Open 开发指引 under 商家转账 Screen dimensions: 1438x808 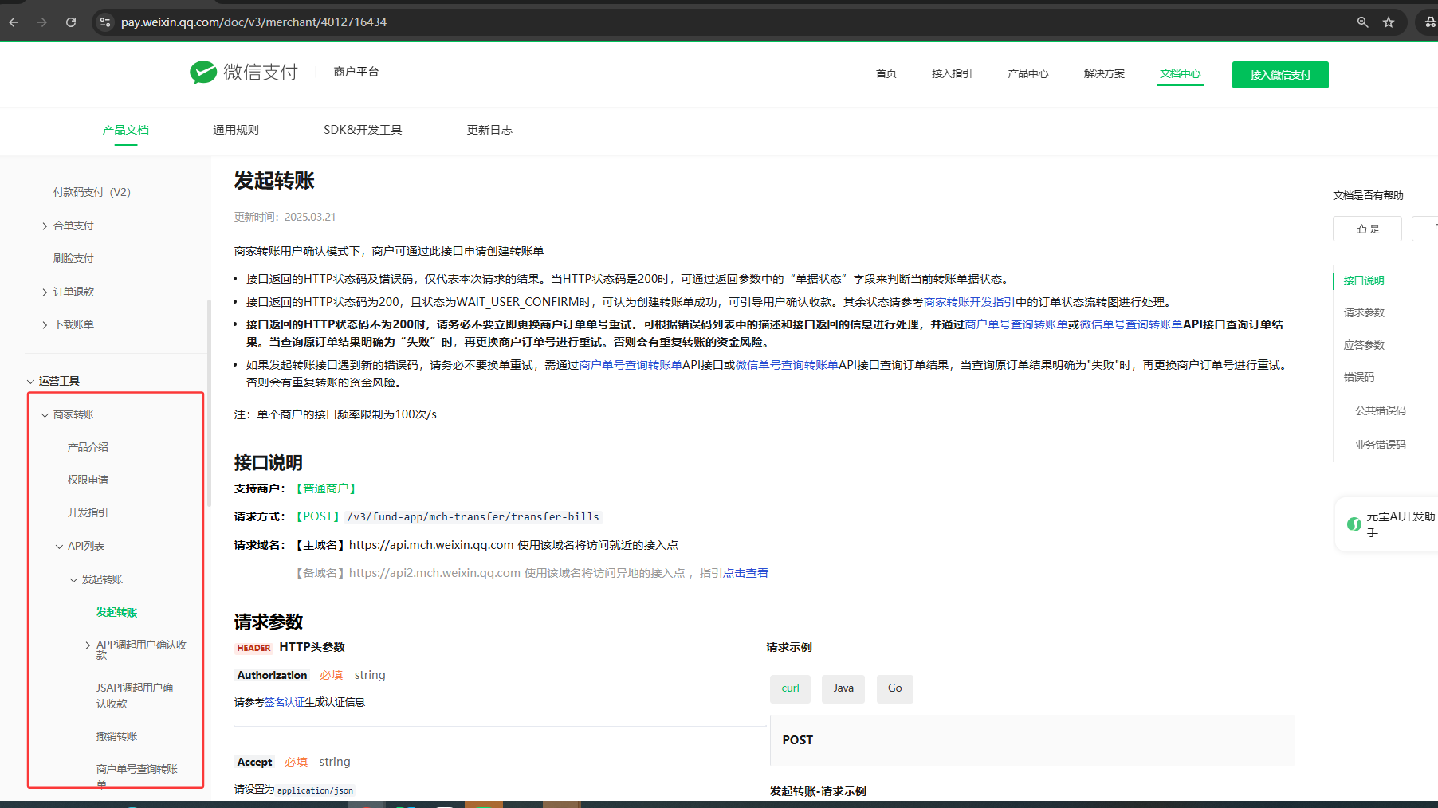click(88, 512)
